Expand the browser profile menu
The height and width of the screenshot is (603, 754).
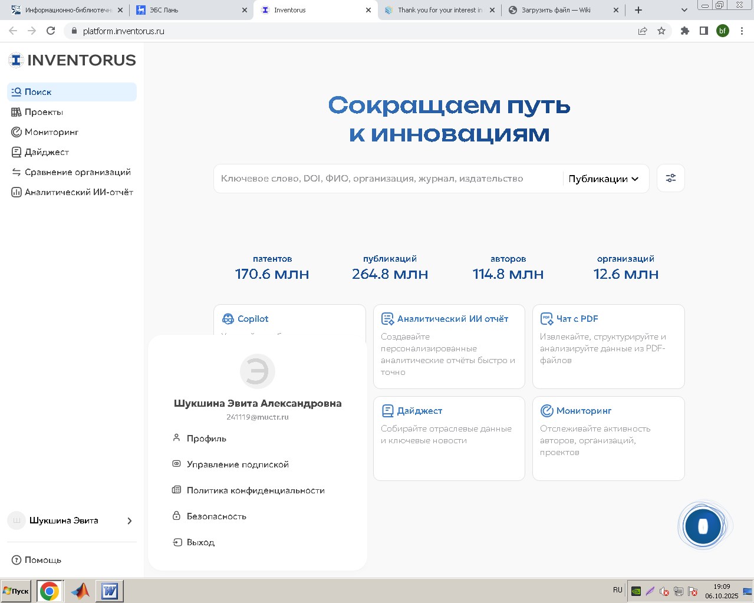723,31
